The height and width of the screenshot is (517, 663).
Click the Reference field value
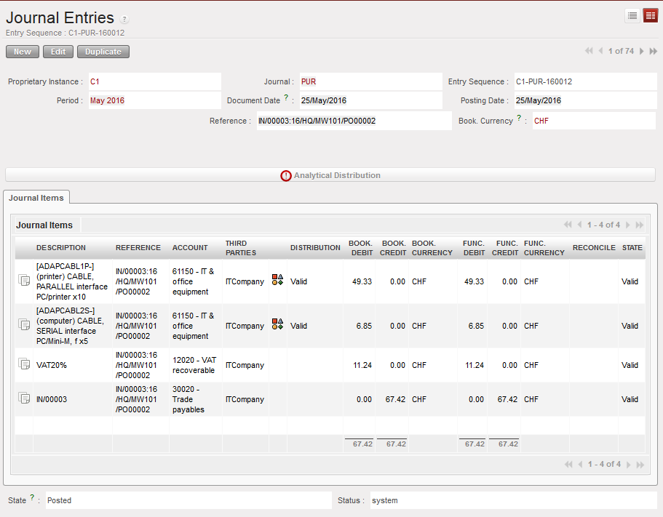(317, 121)
